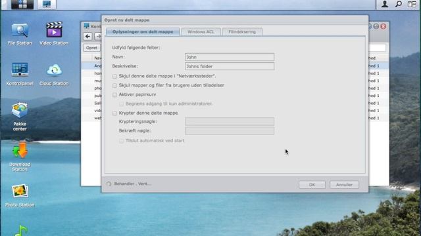Open the main menu grid icon
Screen dimensions: 421x236
pos(22,5)
